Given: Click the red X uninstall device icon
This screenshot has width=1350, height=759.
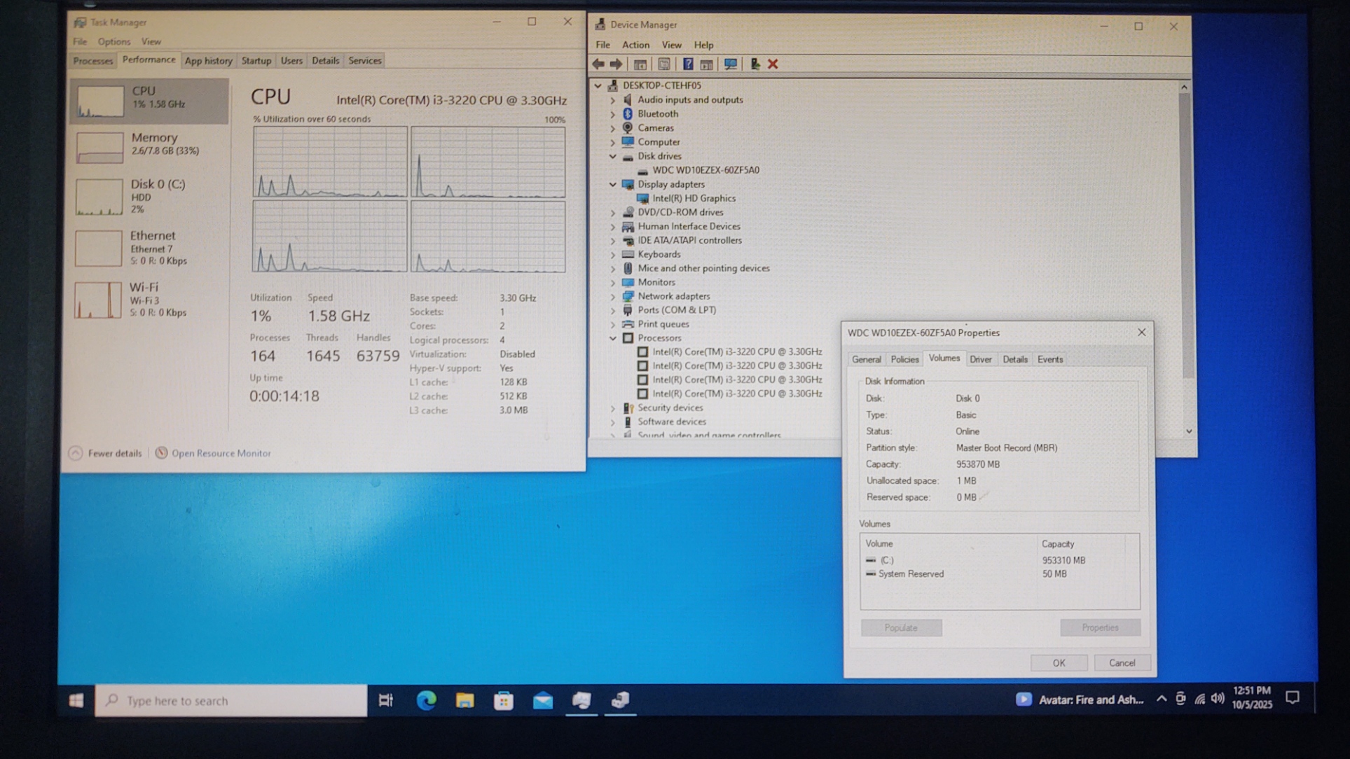Looking at the screenshot, I should click(x=773, y=64).
